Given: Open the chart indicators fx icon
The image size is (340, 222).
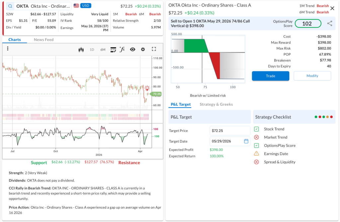Looking at the screenshot, I should [122, 49].
